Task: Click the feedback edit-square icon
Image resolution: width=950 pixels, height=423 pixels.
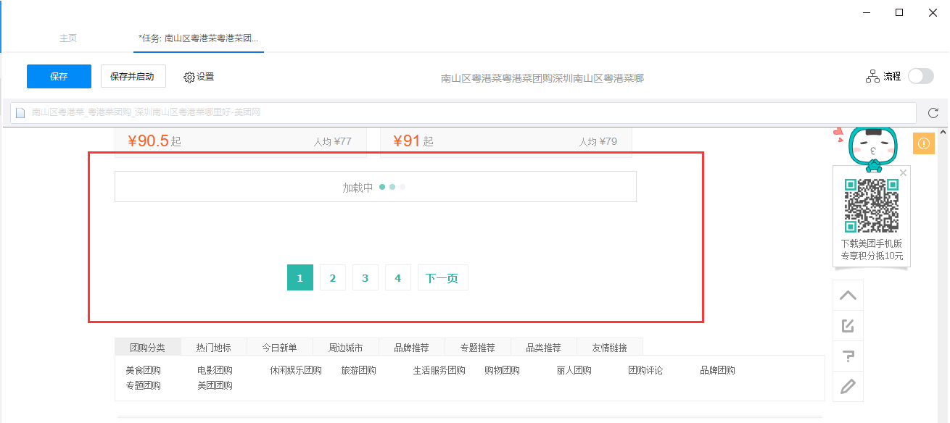Action: click(x=848, y=325)
